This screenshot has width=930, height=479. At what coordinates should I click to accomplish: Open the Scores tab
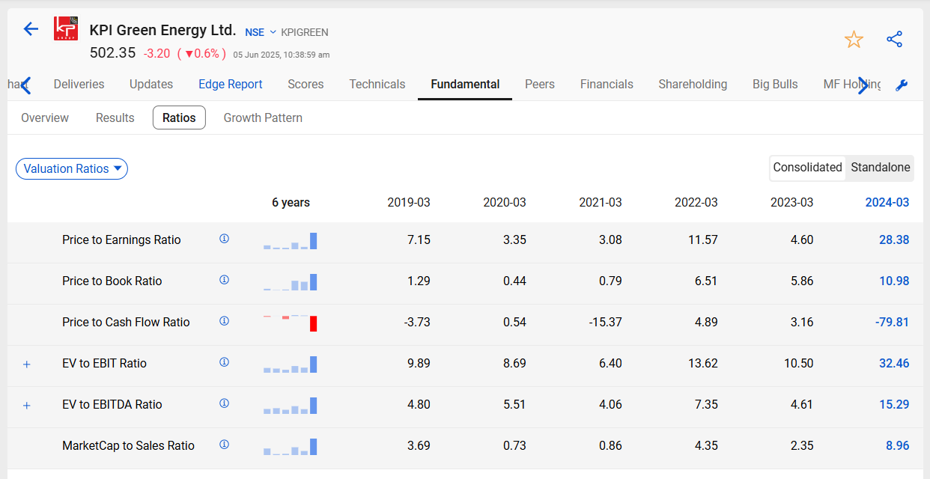[x=306, y=85]
